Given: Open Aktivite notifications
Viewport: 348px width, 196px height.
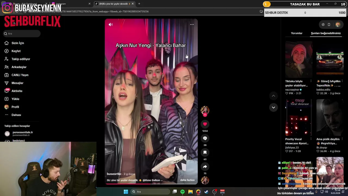Looking at the screenshot, I should pos(17,91).
